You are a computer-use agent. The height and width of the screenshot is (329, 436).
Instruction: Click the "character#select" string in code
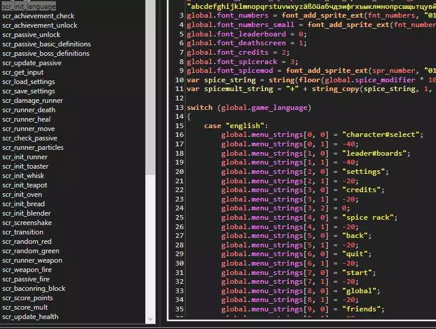tap(380, 135)
